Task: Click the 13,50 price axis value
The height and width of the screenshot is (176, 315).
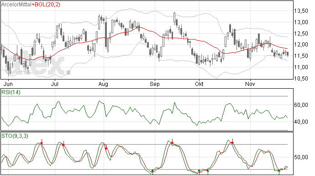Action: tap(301, 11)
